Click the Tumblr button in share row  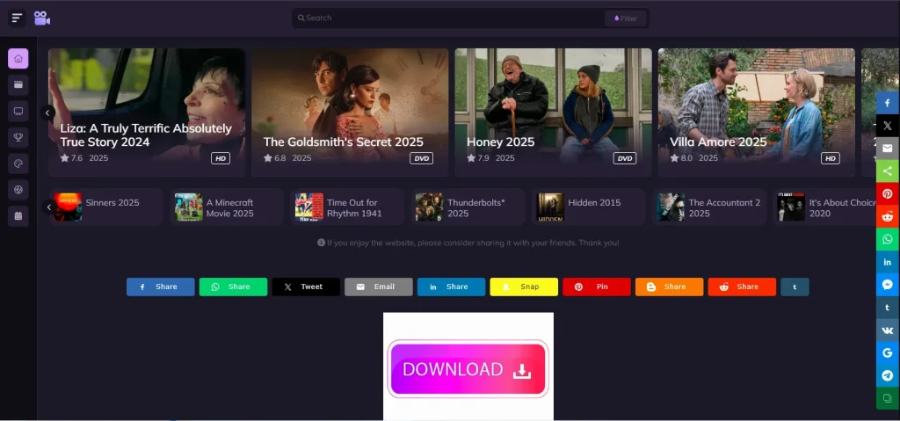(x=795, y=287)
